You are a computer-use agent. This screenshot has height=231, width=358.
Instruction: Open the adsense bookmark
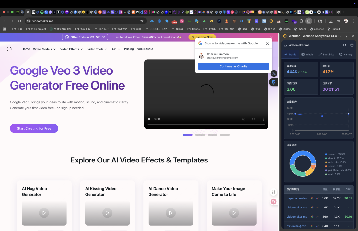(317, 29)
